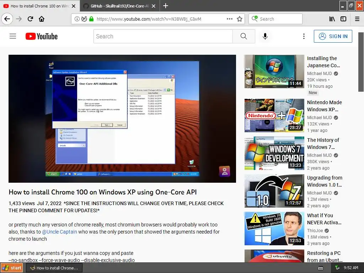Click the ThioJoe channel name

coord(315,230)
